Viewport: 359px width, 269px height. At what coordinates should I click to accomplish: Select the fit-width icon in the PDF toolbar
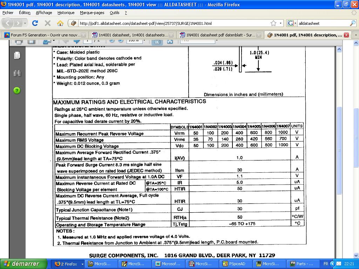pos(157,42)
